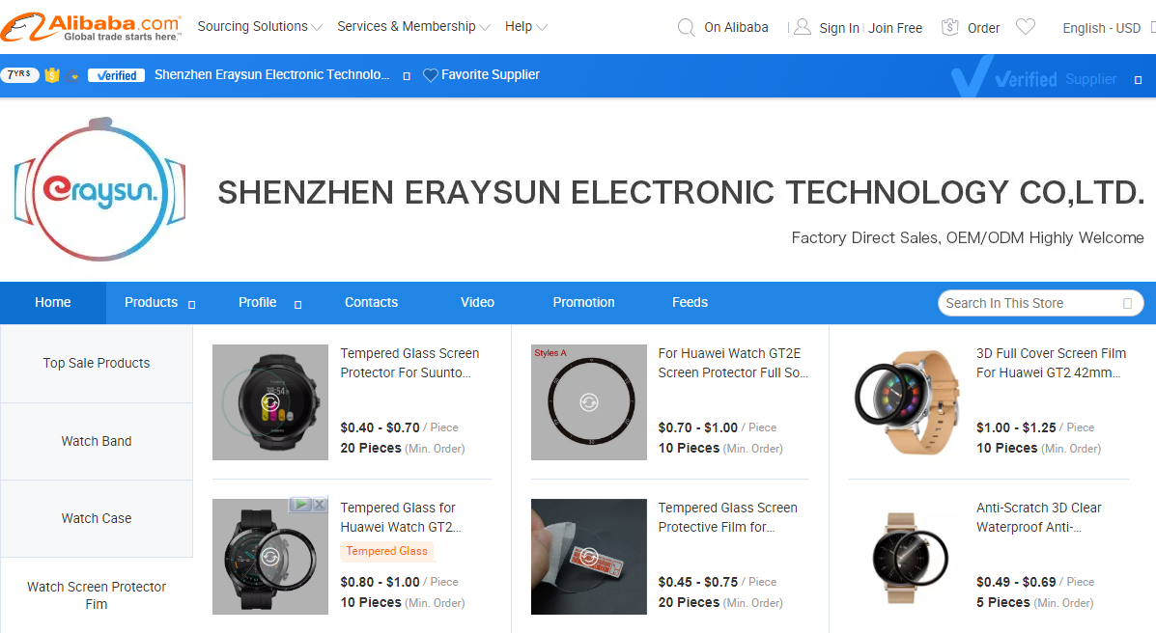This screenshot has height=633, width=1156.
Task: Click the $1.00 - $1.25 price
Action: pos(1016,427)
